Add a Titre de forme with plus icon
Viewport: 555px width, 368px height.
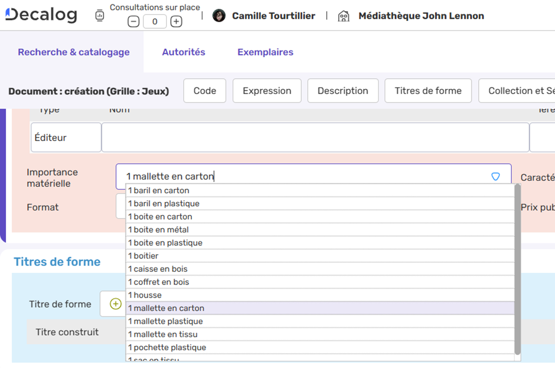pyautogui.click(x=116, y=304)
